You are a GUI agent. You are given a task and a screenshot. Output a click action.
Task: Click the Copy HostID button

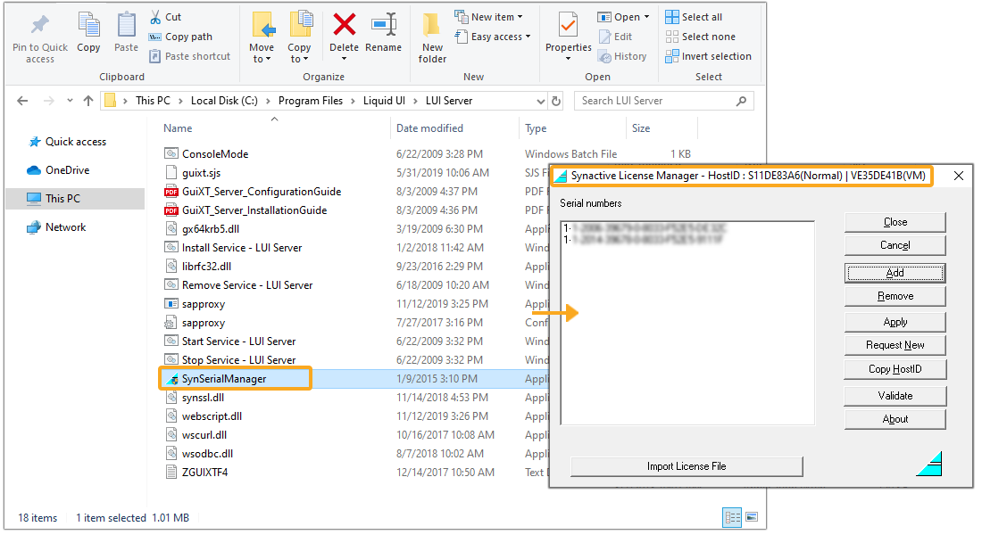[895, 369]
